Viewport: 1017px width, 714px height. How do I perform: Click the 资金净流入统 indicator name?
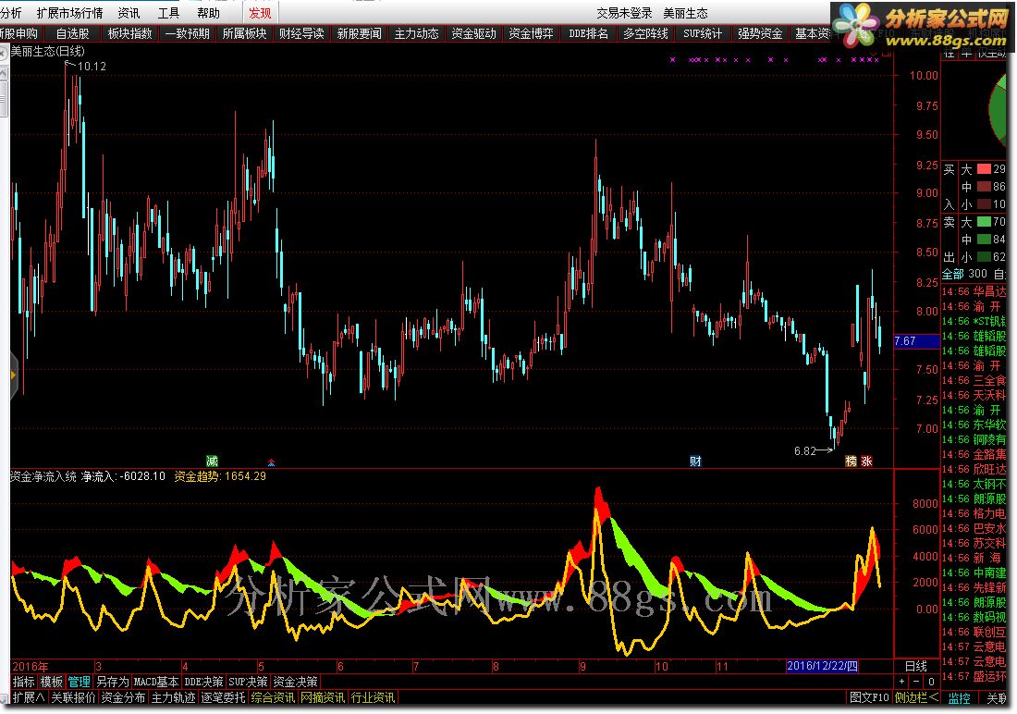[x=43, y=476]
